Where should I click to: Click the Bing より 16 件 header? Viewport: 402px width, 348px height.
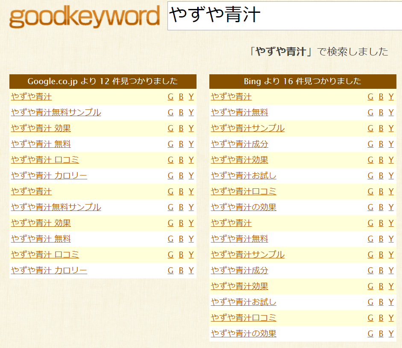[x=303, y=81]
